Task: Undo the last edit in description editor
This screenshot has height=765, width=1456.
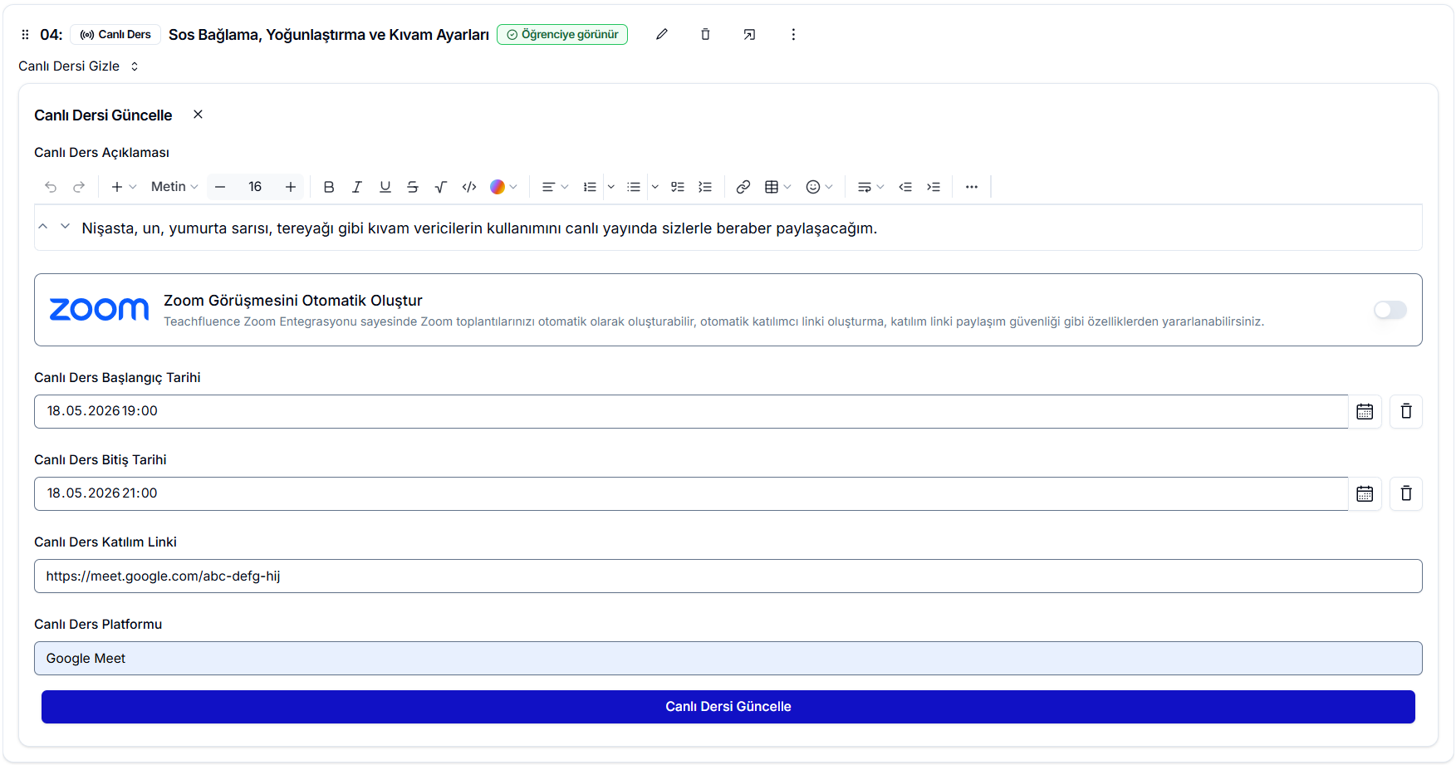Action: (x=51, y=187)
